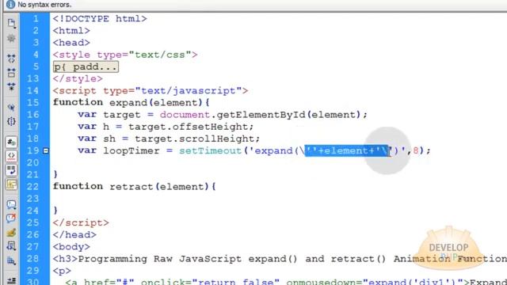Click the '<!DOCTYPE html>' line

click(x=100, y=19)
